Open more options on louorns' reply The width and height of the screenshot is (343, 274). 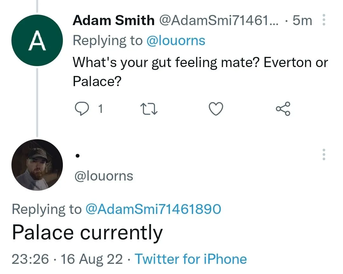[x=324, y=155]
